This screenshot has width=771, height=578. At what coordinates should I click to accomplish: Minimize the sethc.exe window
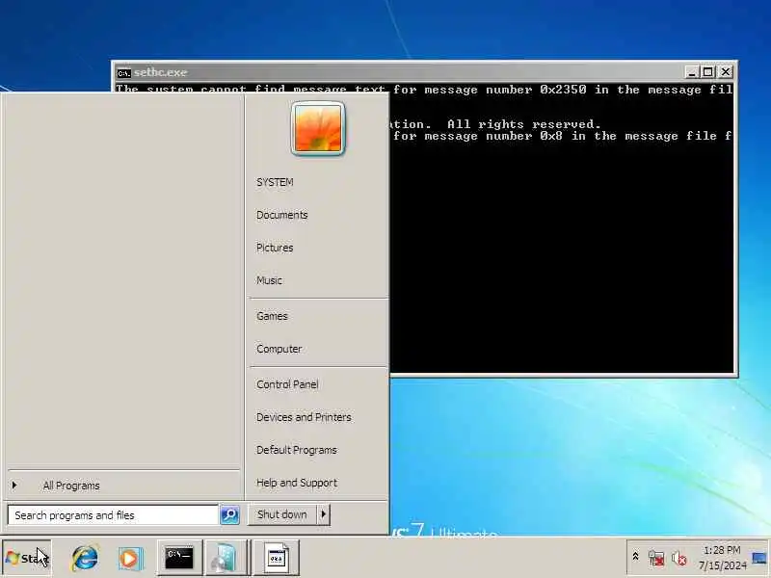point(691,72)
